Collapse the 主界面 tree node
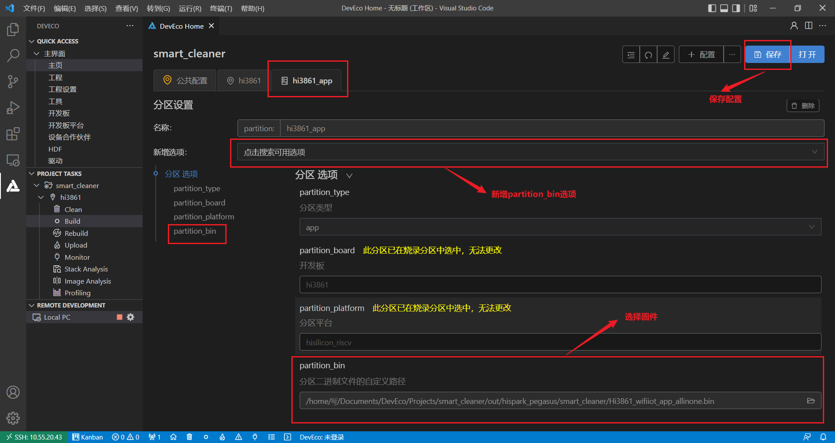The height and width of the screenshot is (443, 835). [x=37, y=53]
